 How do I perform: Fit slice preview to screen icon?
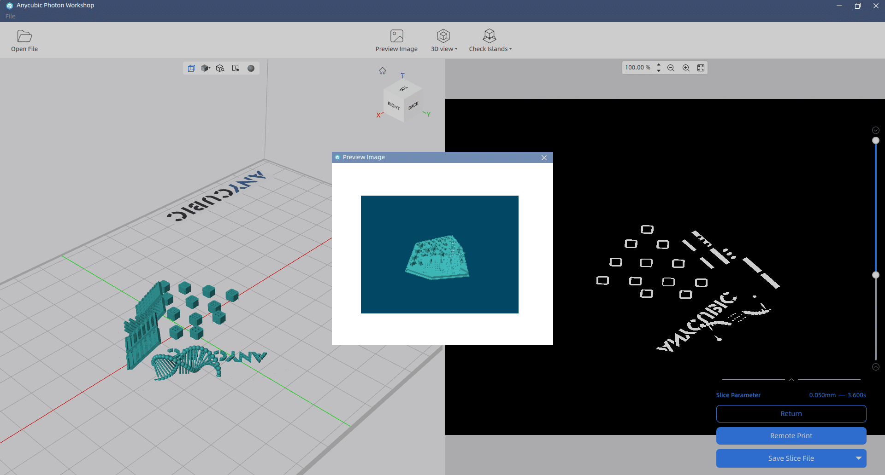tap(701, 68)
